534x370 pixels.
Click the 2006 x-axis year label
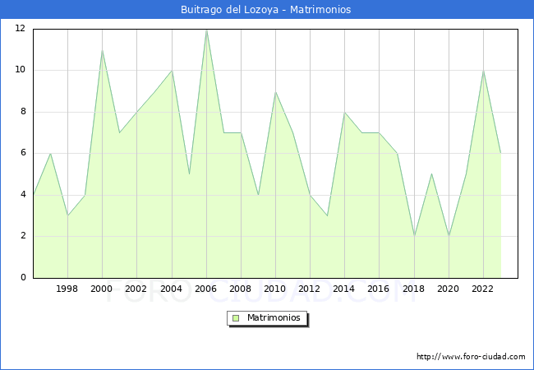click(206, 289)
